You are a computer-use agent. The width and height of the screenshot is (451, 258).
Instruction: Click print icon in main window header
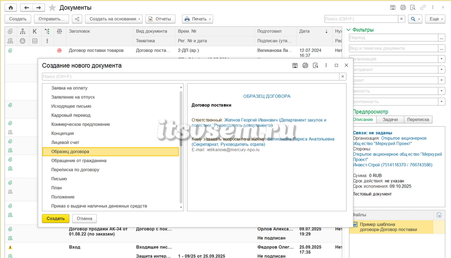(x=403, y=8)
